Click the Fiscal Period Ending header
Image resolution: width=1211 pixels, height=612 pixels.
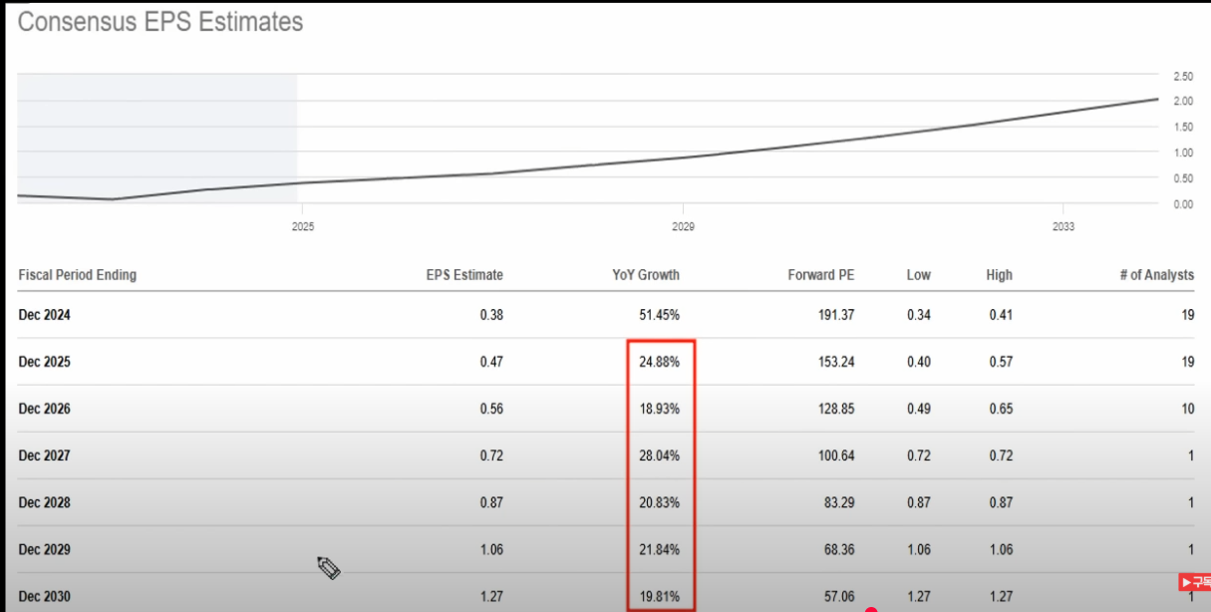click(78, 275)
